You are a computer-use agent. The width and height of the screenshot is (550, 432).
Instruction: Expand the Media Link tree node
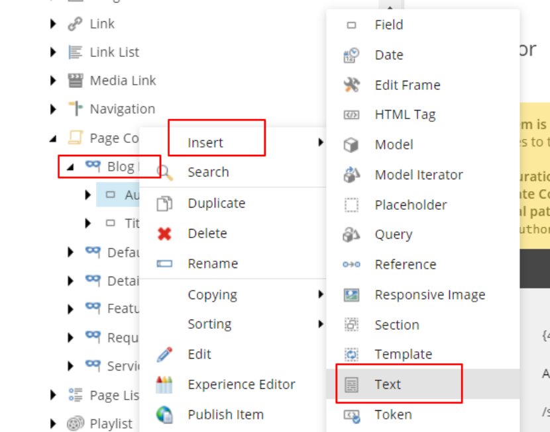pos(53,81)
